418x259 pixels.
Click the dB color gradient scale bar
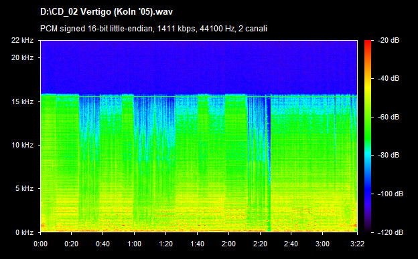pyautogui.click(x=368, y=136)
